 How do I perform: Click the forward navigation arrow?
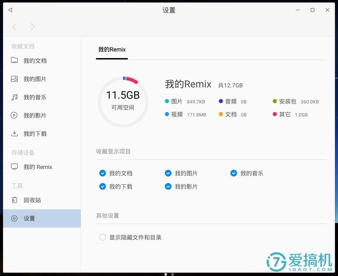tap(33, 27)
